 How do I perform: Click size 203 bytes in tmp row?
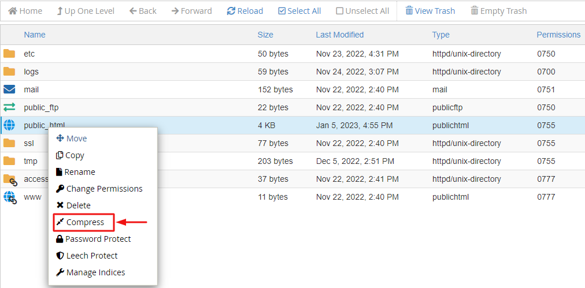tap(275, 161)
